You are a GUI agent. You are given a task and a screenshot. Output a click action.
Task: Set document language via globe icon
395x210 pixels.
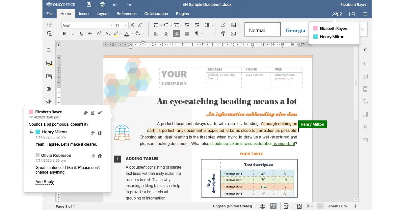262,206
